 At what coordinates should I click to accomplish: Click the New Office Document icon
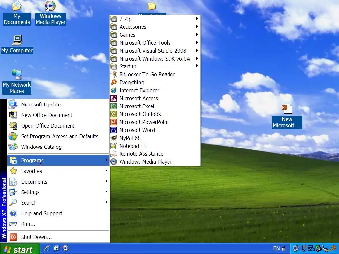[x=13, y=115]
